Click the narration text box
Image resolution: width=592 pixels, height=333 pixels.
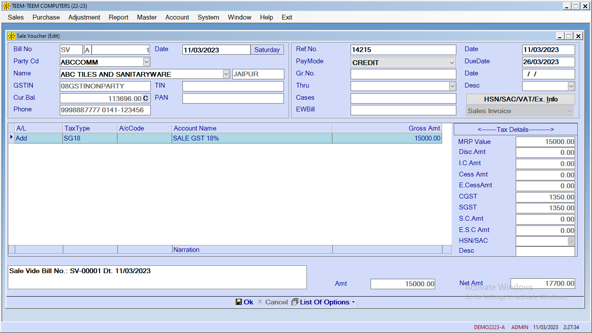click(157, 277)
